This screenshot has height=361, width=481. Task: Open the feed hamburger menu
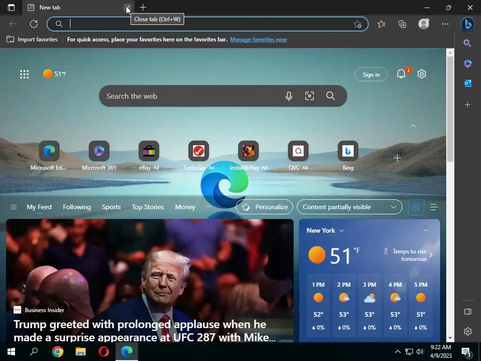14,207
